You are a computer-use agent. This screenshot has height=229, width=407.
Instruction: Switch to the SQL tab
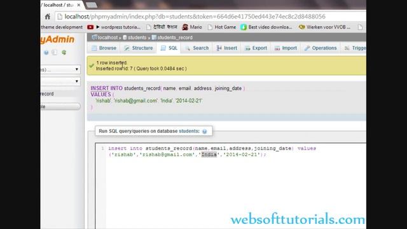[169, 48]
